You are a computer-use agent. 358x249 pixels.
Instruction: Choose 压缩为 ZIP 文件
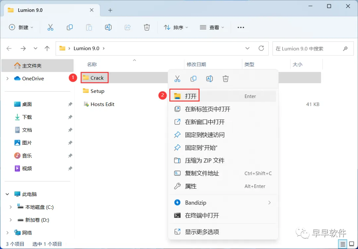pyautogui.click(x=223, y=160)
